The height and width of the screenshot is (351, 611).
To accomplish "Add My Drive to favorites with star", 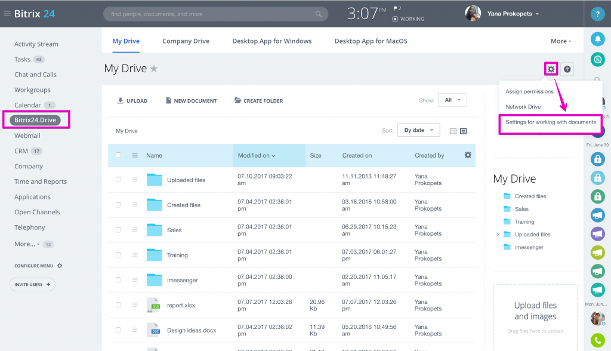I will 154,69.
